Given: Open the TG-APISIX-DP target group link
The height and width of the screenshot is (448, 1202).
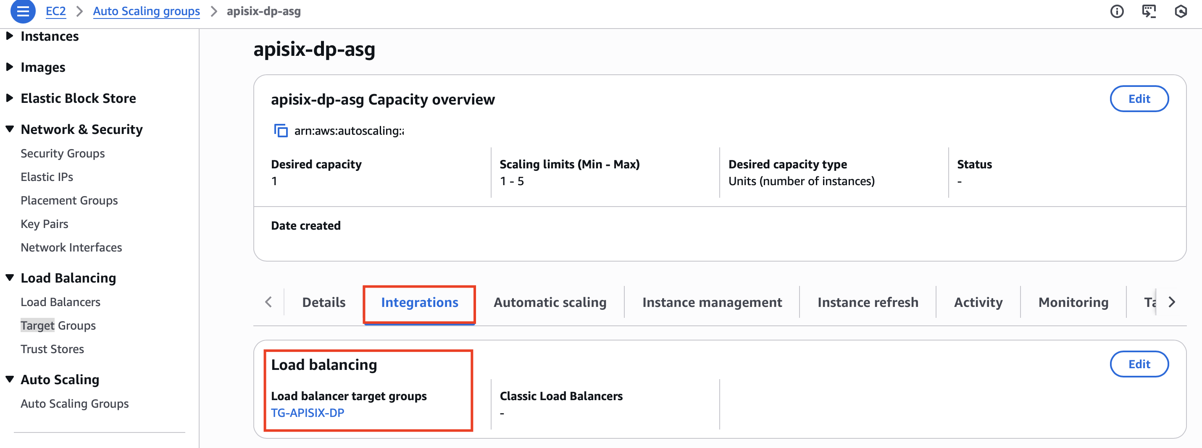Looking at the screenshot, I should point(308,413).
